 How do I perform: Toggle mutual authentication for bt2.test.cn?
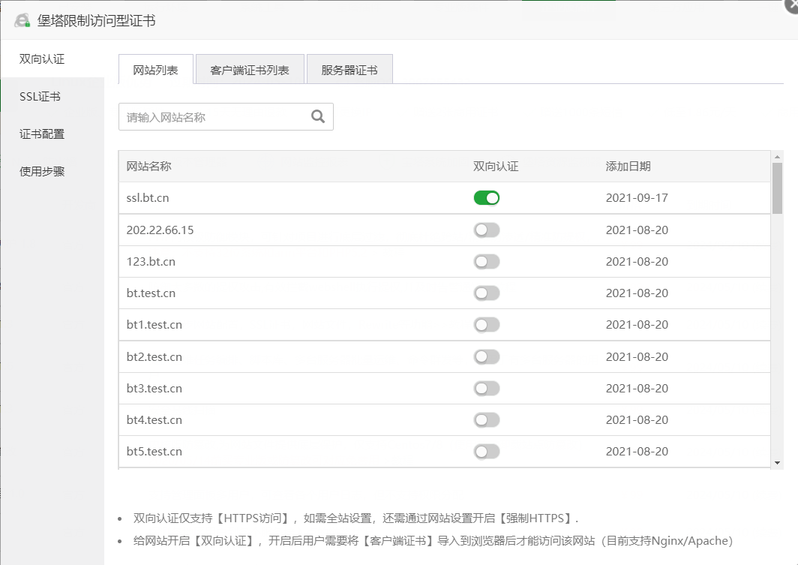486,356
